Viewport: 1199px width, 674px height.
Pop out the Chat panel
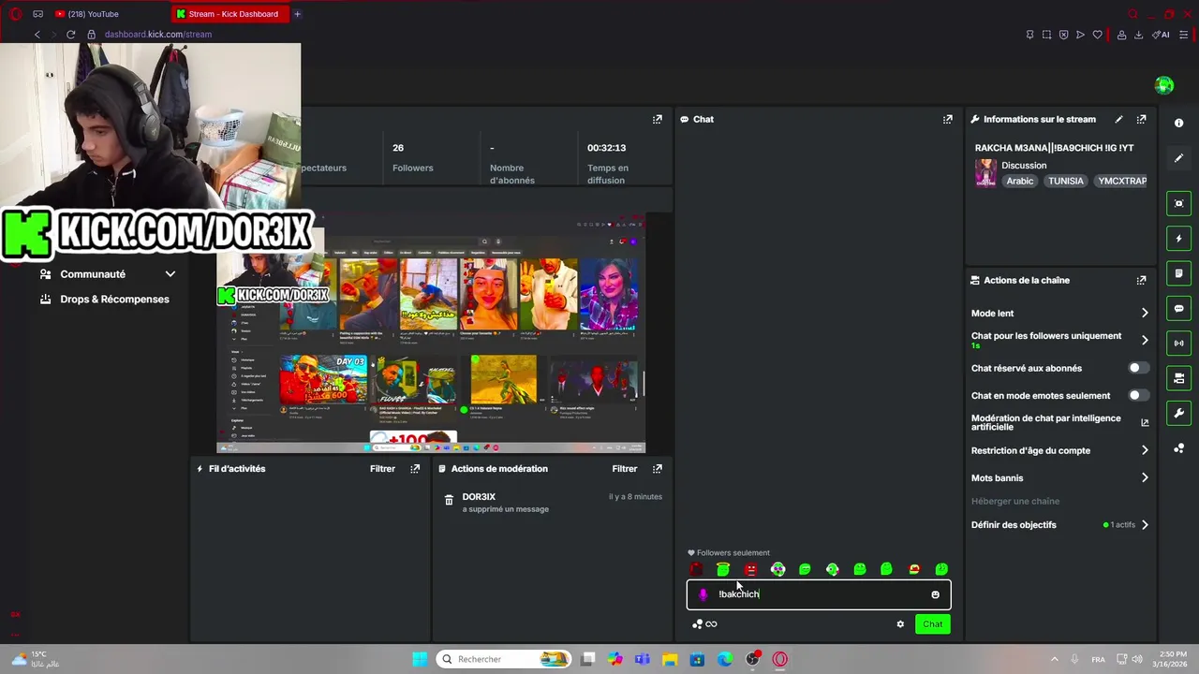tap(948, 120)
